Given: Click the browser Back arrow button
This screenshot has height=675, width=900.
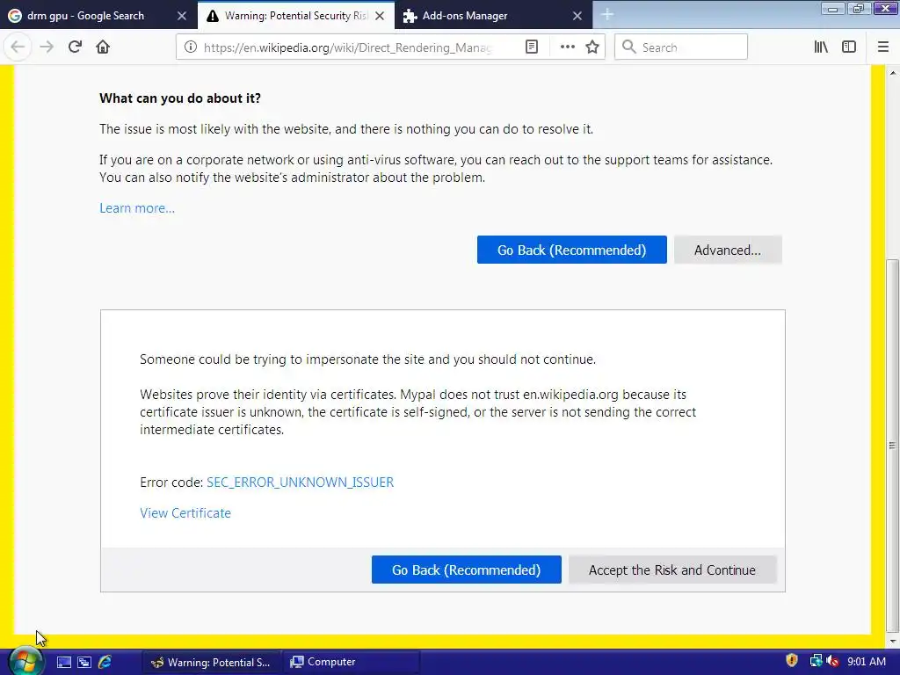Looking at the screenshot, I should 18,47.
